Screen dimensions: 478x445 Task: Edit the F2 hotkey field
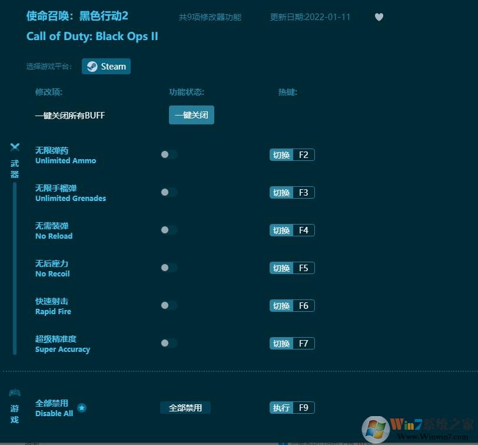(304, 155)
